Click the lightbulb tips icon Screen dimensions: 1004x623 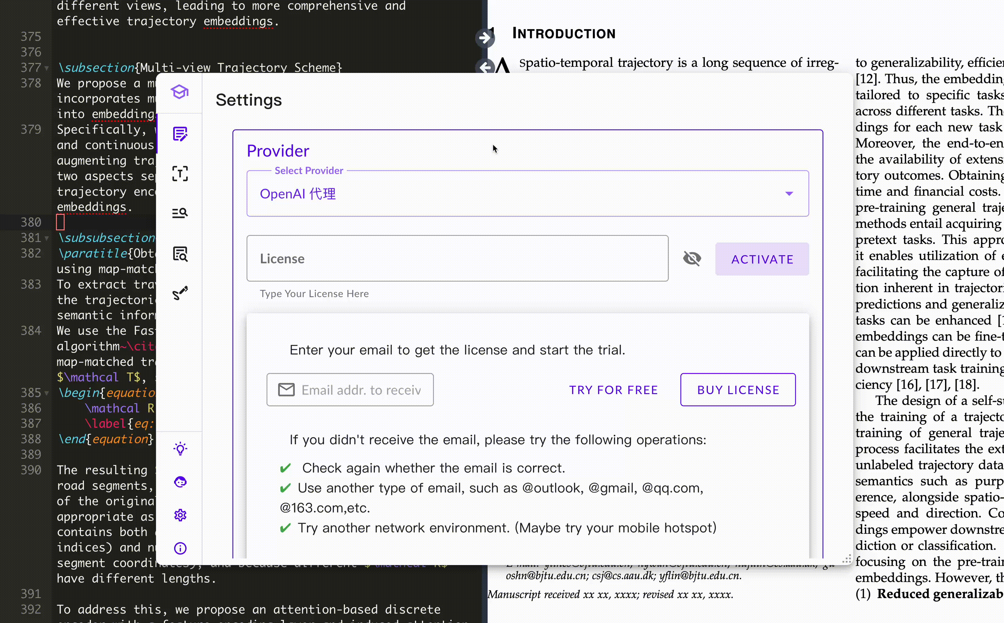click(180, 449)
